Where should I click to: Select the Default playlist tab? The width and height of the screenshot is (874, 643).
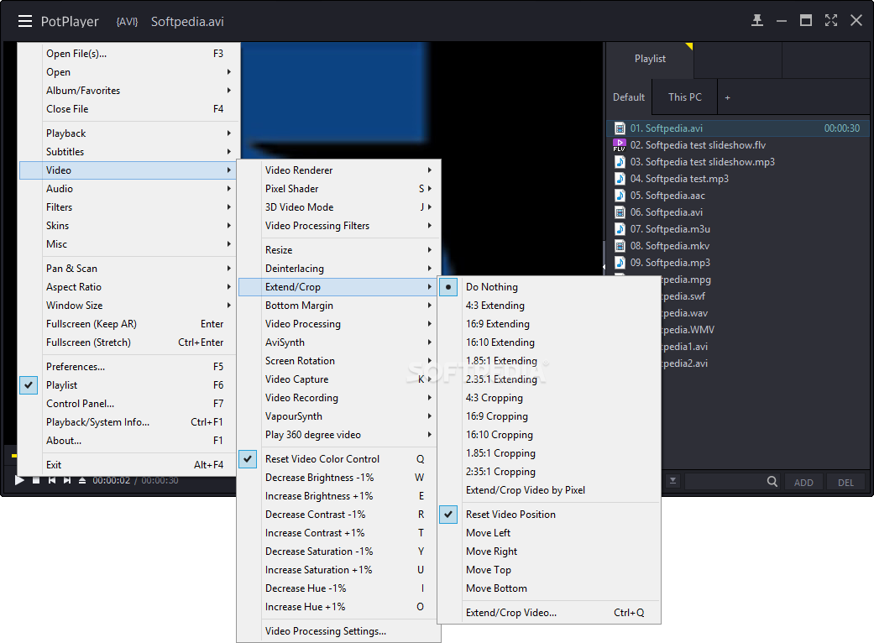click(x=629, y=97)
